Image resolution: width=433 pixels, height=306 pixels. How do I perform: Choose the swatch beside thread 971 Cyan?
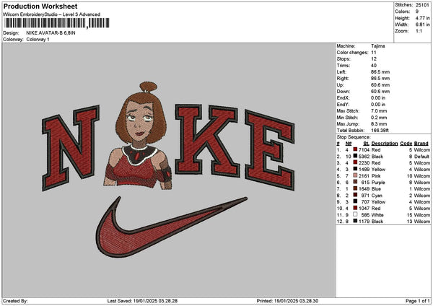(x=355, y=195)
